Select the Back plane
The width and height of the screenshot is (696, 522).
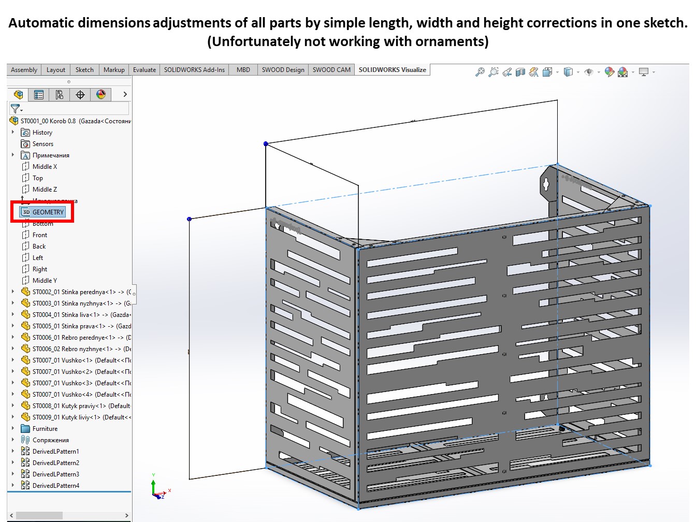[x=34, y=247]
